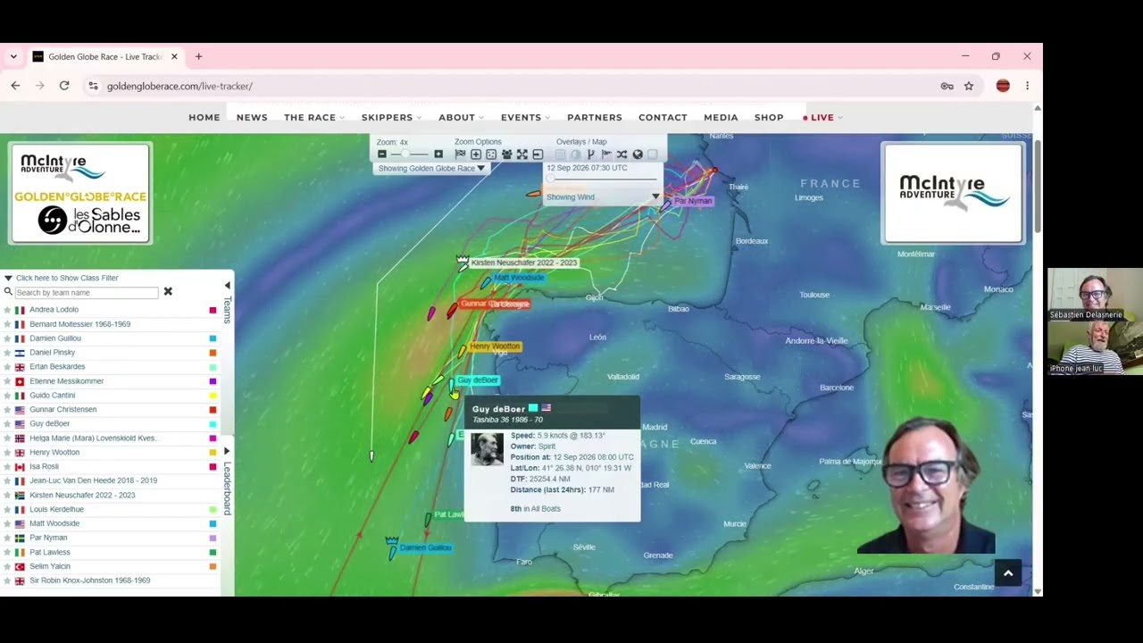This screenshot has height=643, width=1143.
Task: Open the Showing Wind overlay dropdown
Action: pyautogui.click(x=603, y=196)
